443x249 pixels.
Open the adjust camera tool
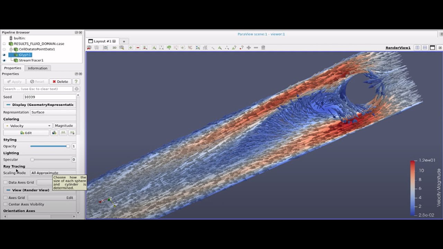pos(121,48)
